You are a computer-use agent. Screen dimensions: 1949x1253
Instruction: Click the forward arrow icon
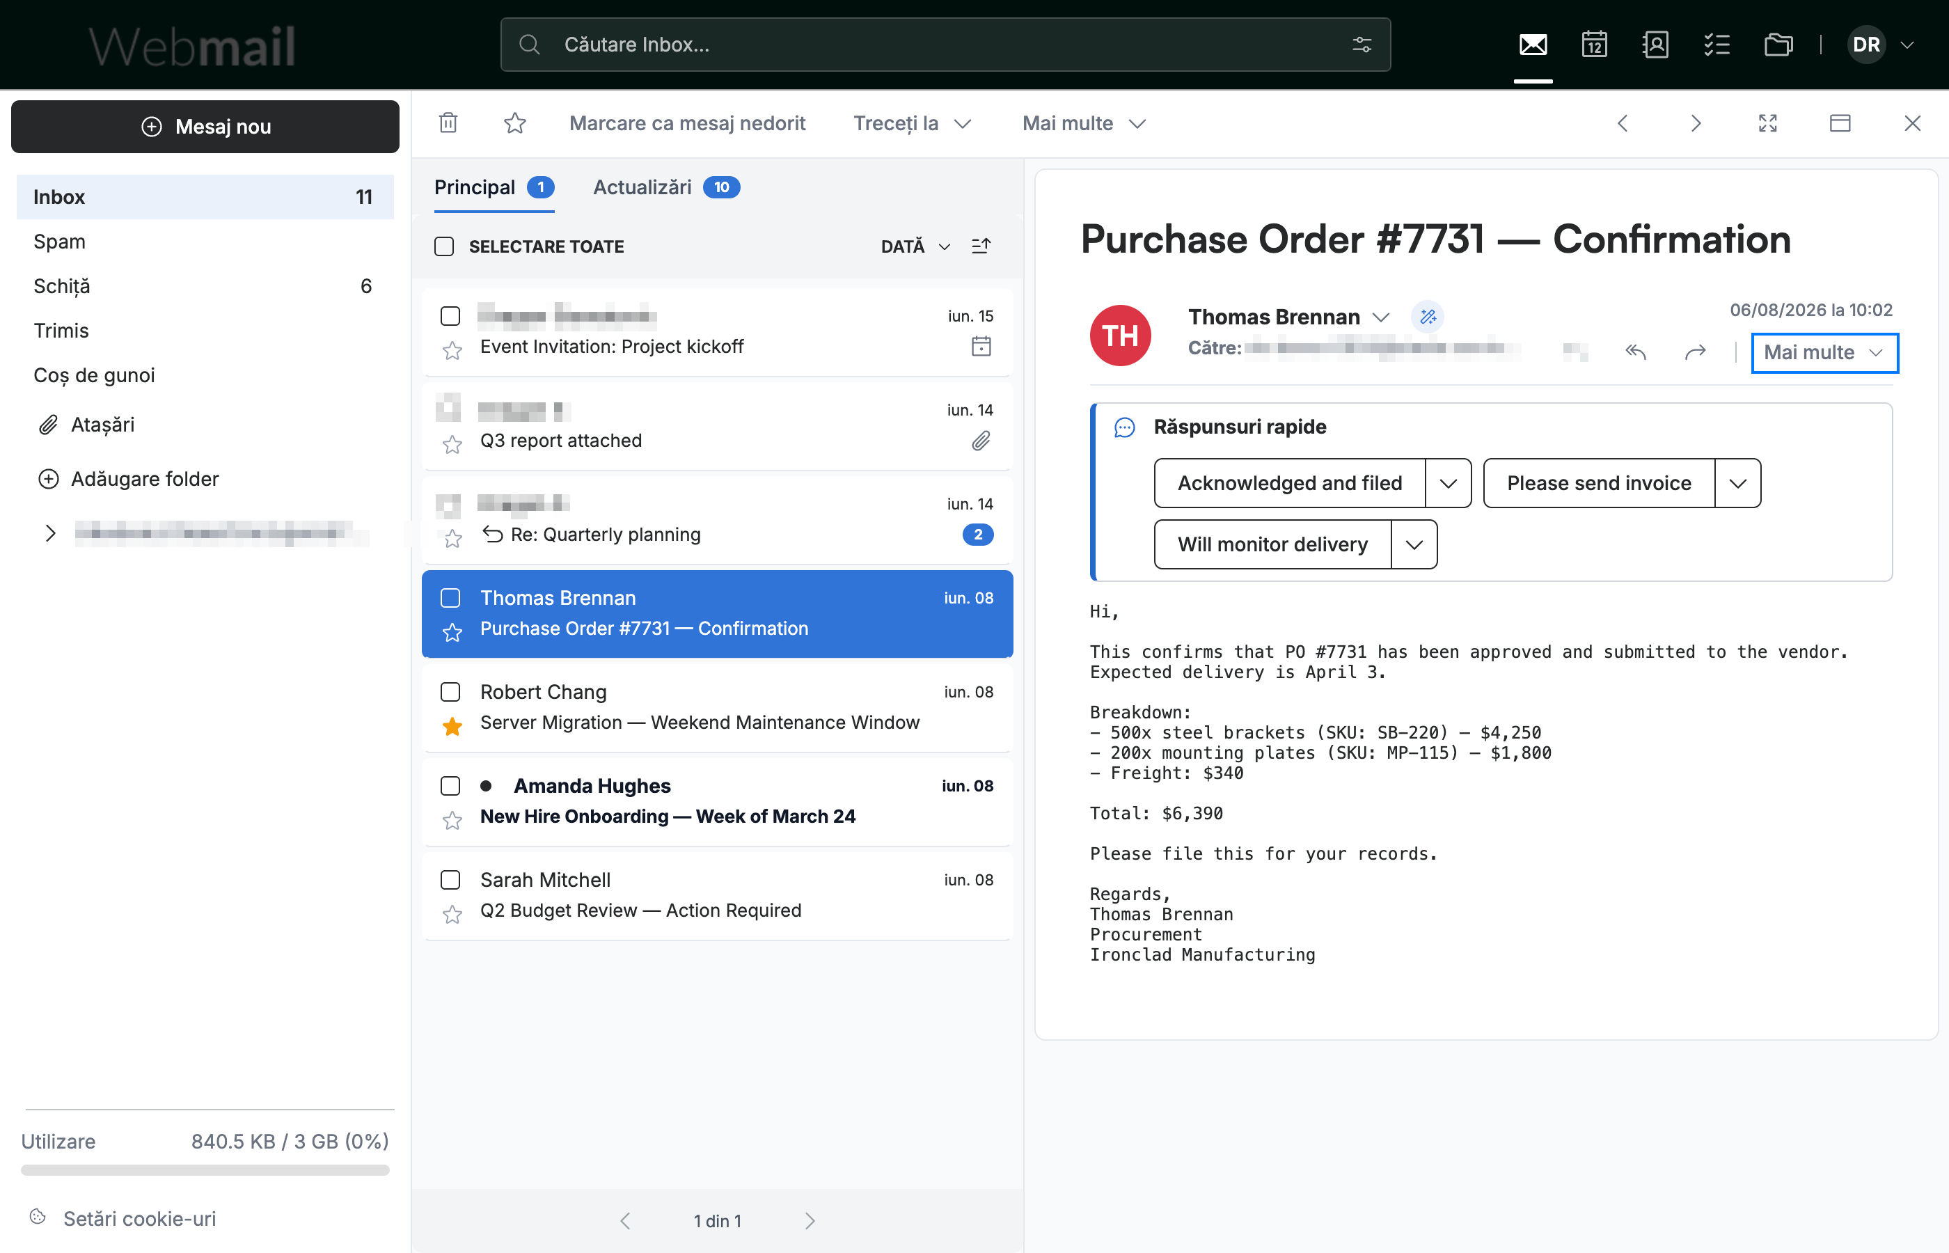coord(1694,352)
